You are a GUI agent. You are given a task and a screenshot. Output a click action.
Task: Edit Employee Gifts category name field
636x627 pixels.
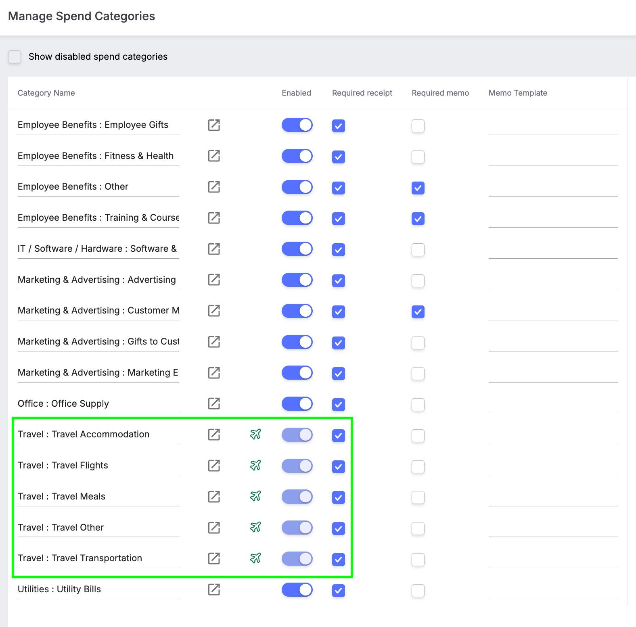[98, 125]
